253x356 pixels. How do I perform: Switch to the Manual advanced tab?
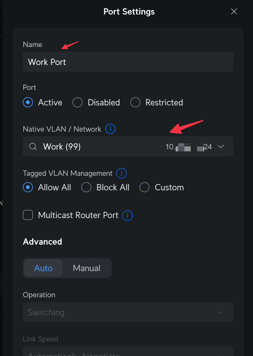(86, 268)
